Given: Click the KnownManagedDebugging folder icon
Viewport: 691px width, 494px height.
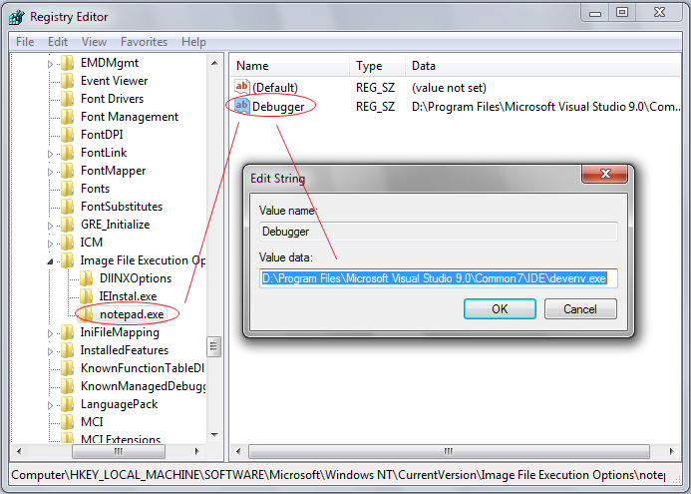Looking at the screenshot, I should click(68, 386).
